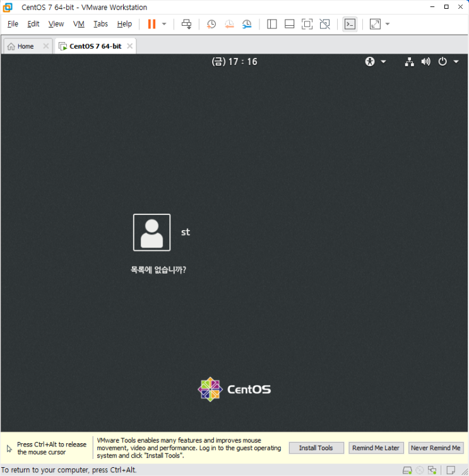Screen dimensions: 469x476
Task: Enter full screen mode
Action: tap(307, 24)
